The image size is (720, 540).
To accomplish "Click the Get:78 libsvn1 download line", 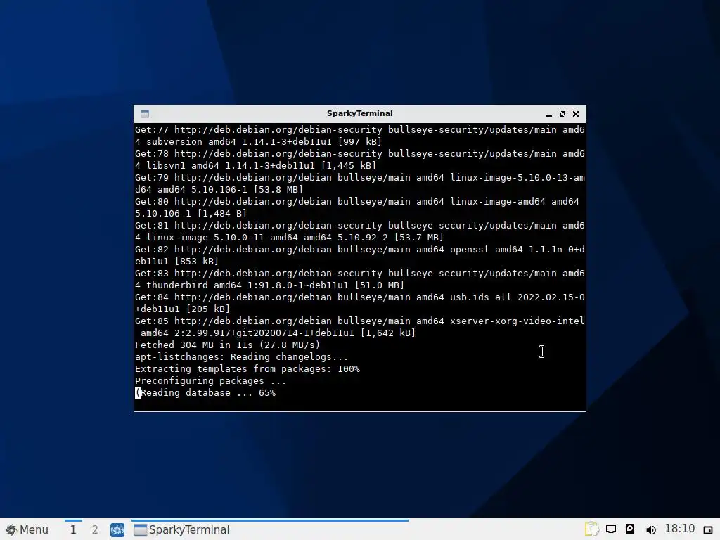I will 359,160.
